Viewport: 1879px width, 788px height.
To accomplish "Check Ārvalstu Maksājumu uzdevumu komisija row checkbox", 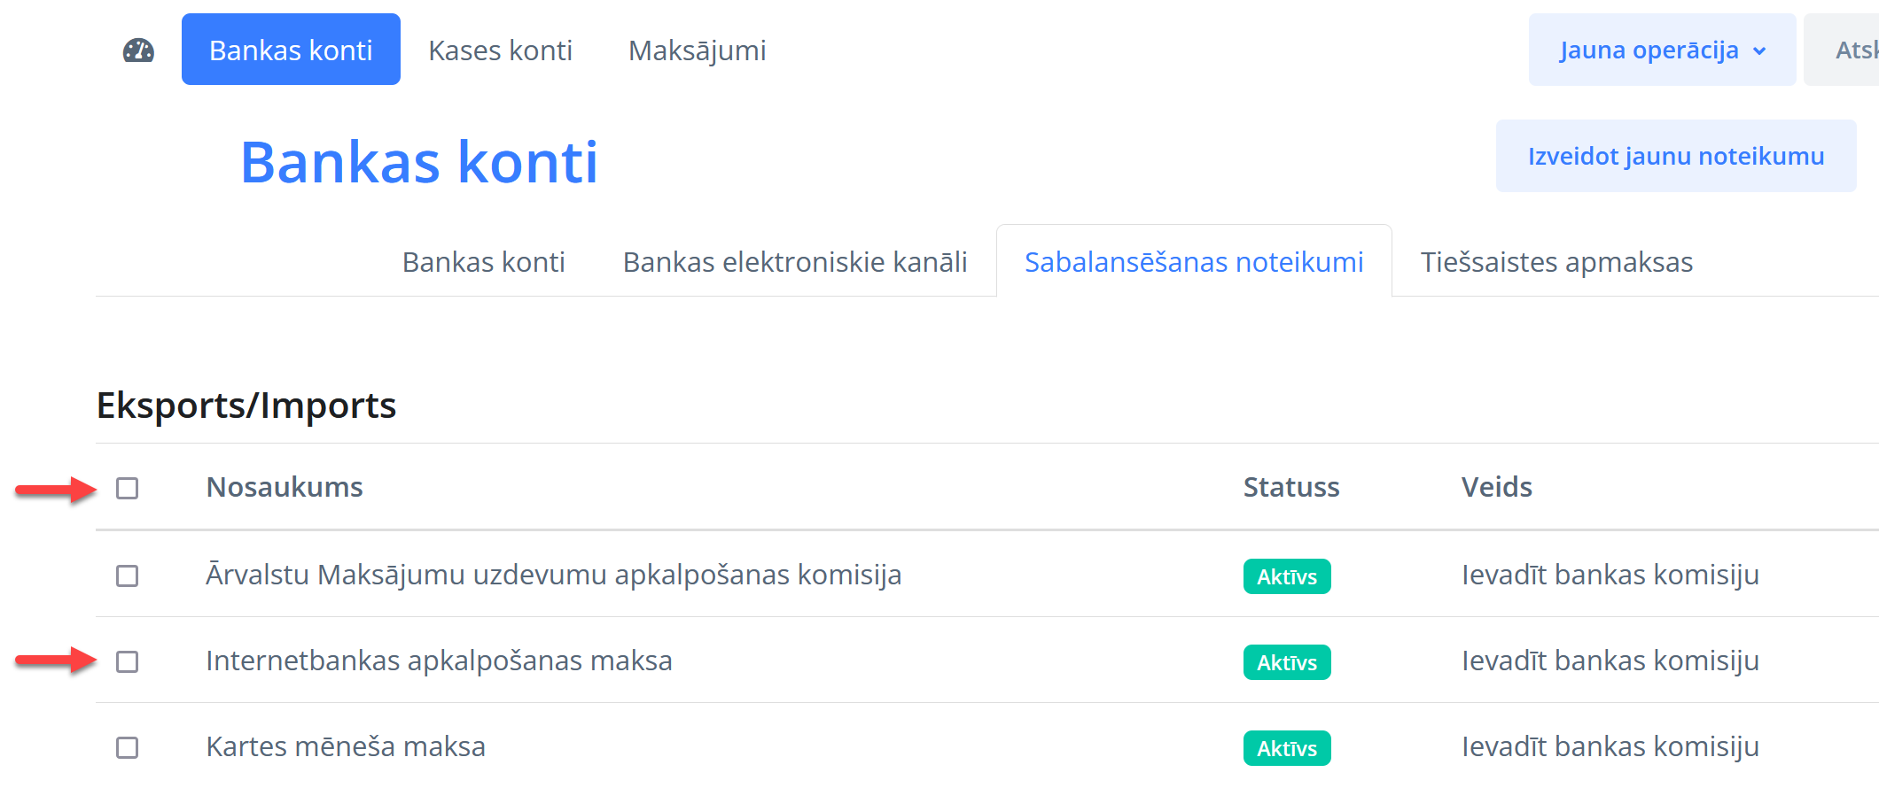I will (128, 576).
